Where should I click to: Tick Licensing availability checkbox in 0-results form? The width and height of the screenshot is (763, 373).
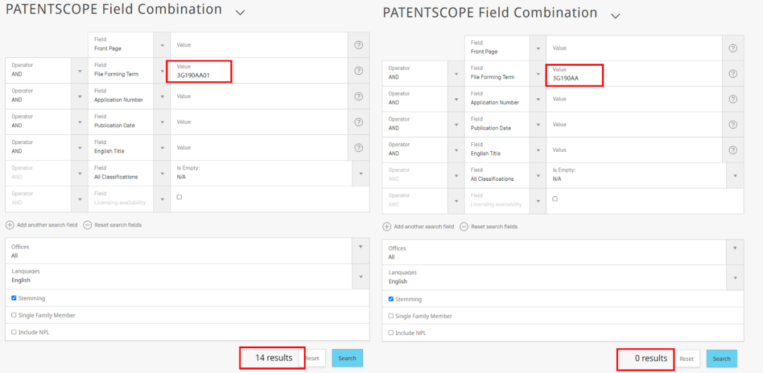coord(555,199)
